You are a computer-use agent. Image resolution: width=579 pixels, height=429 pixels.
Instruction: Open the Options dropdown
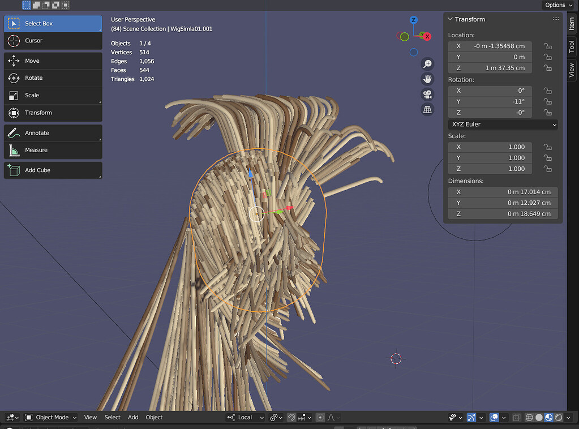(559, 5)
